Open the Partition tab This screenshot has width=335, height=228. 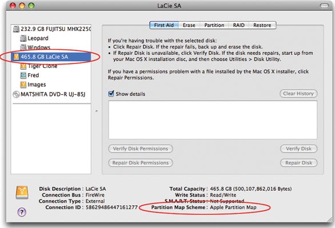click(214, 25)
